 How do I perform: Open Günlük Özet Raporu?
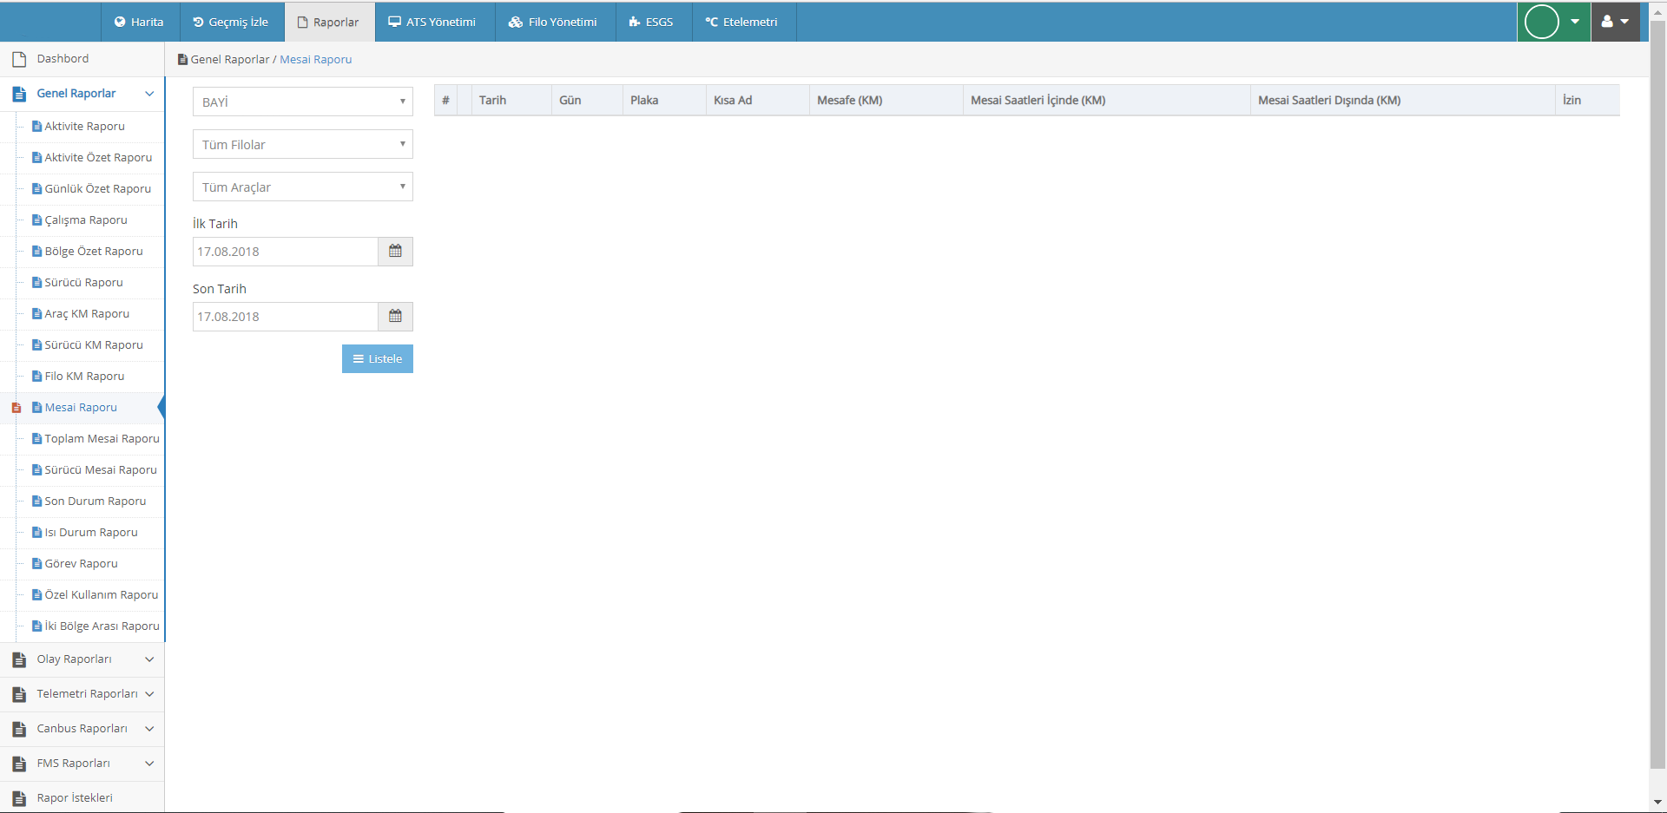click(97, 188)
